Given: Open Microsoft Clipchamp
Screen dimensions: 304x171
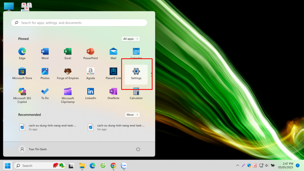Looking at the screenshot, I should [68, 96].
